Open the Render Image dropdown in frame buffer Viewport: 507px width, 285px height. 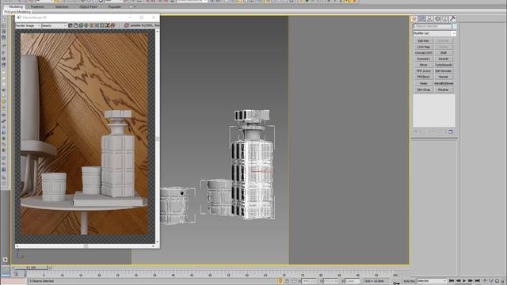pyautogui.click(x=29, y=25)
